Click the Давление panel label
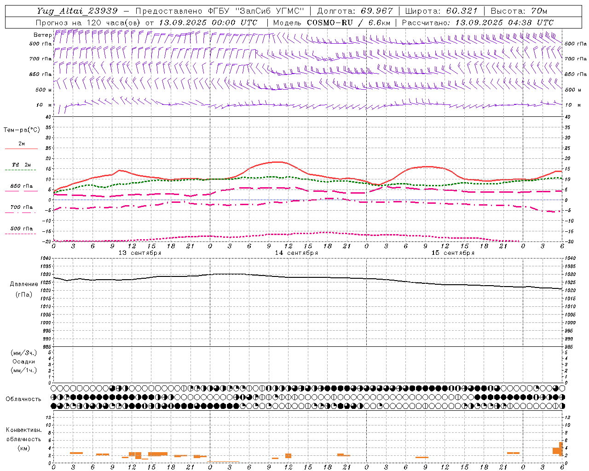The image size is (589, 471). point(24,284)
